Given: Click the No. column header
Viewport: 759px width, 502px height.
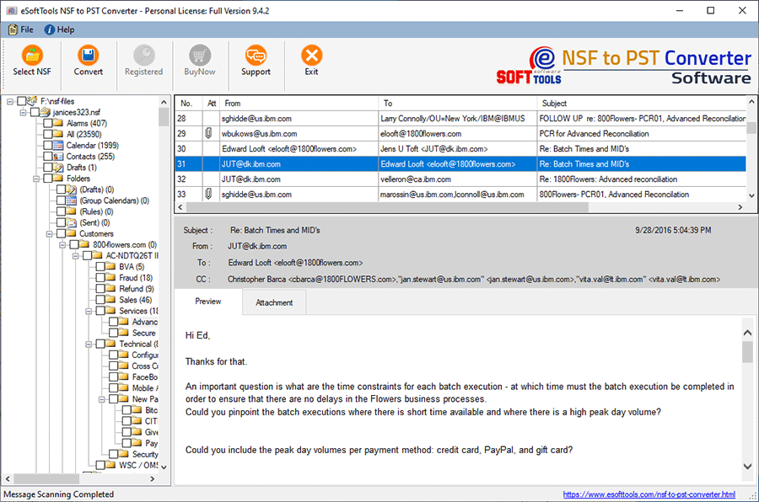Looking at the screenshot, I should coord(189,103).
